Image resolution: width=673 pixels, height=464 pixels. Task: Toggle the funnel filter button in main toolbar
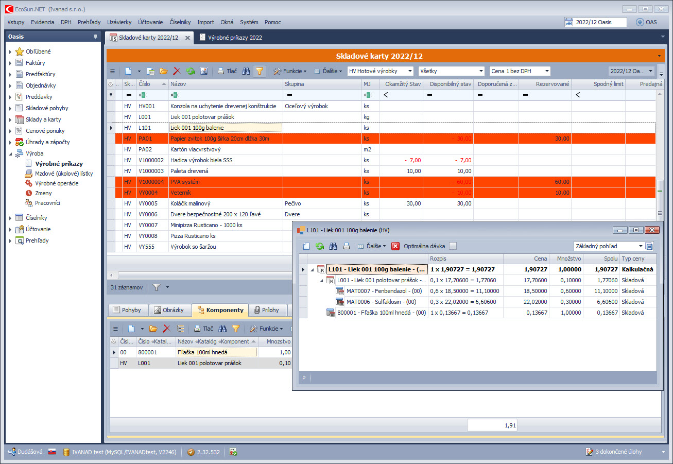point(260,71)
